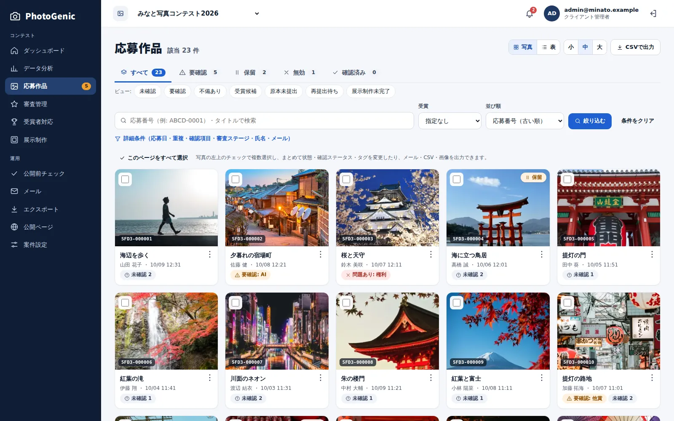This screenshot has height=421, width=674.
Task: Click the contest image icon in header
Action: (120, 13)
